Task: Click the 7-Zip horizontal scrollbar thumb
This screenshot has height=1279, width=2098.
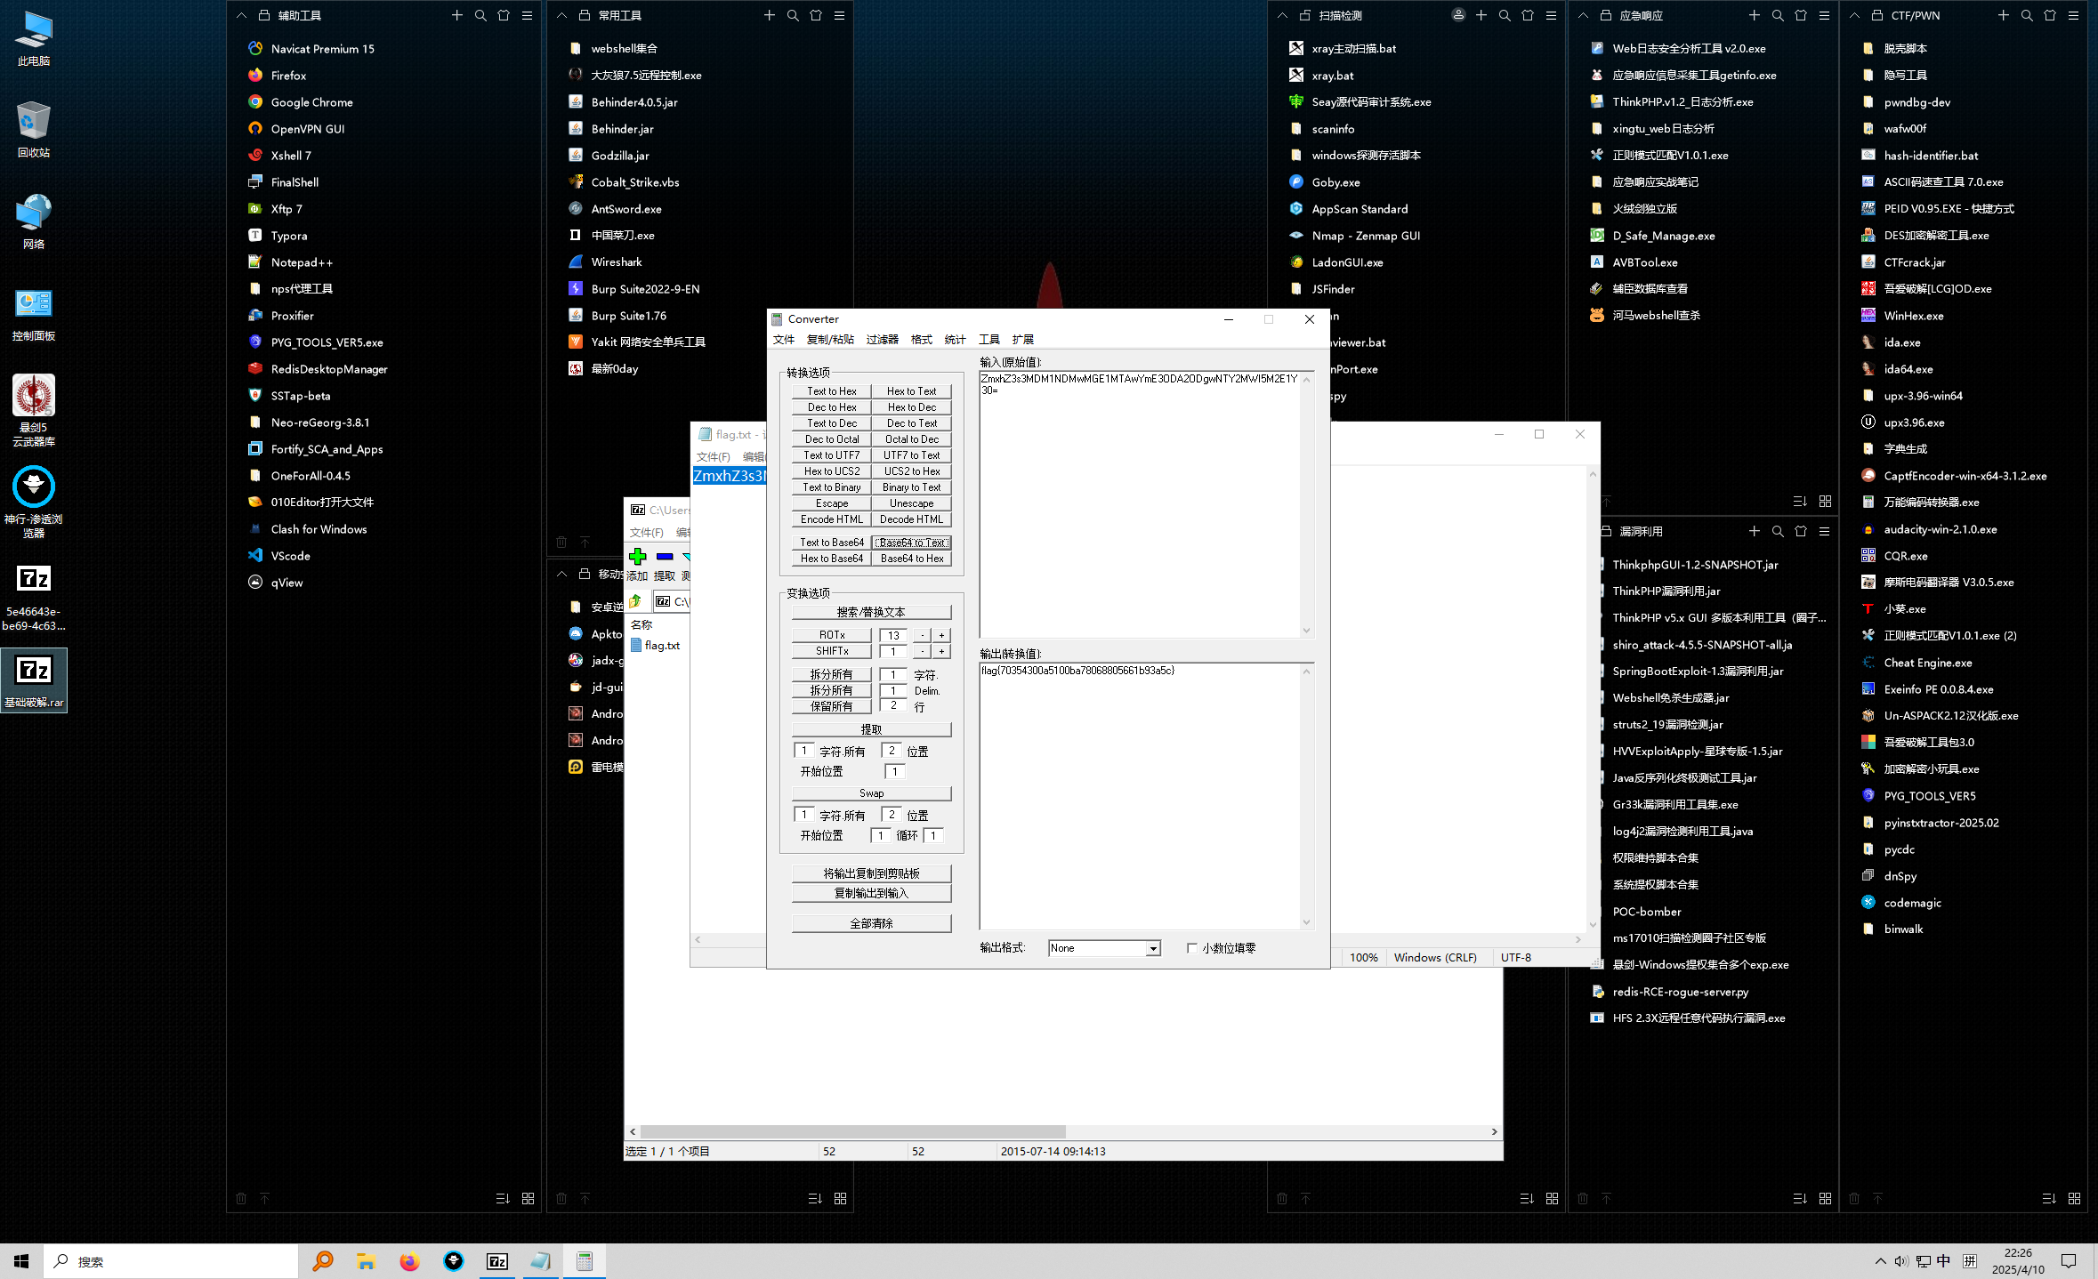Action: point(852,1131)
